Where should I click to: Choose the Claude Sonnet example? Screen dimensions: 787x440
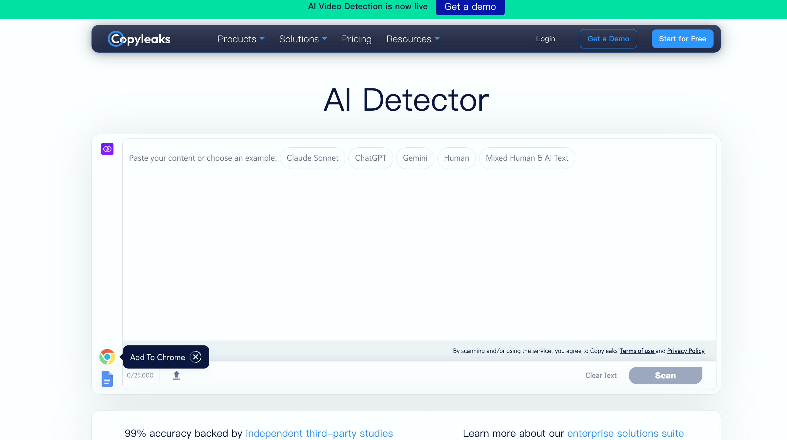(x=313, y=158)
